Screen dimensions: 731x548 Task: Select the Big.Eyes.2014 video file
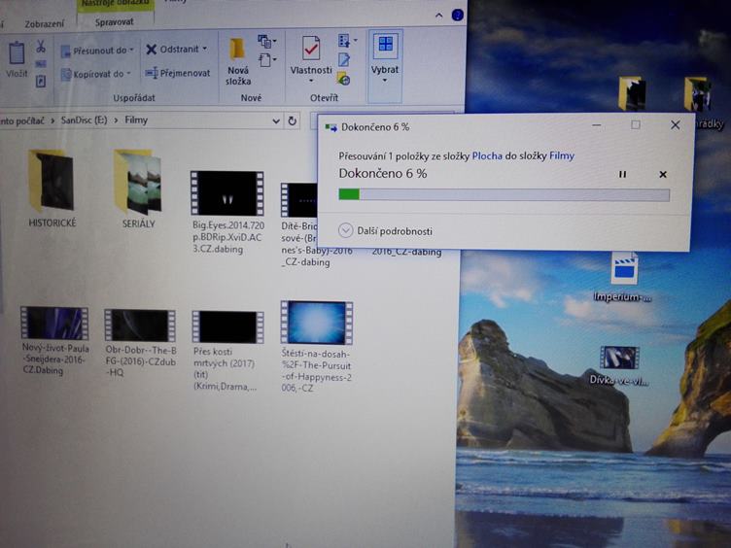point(228,212)
